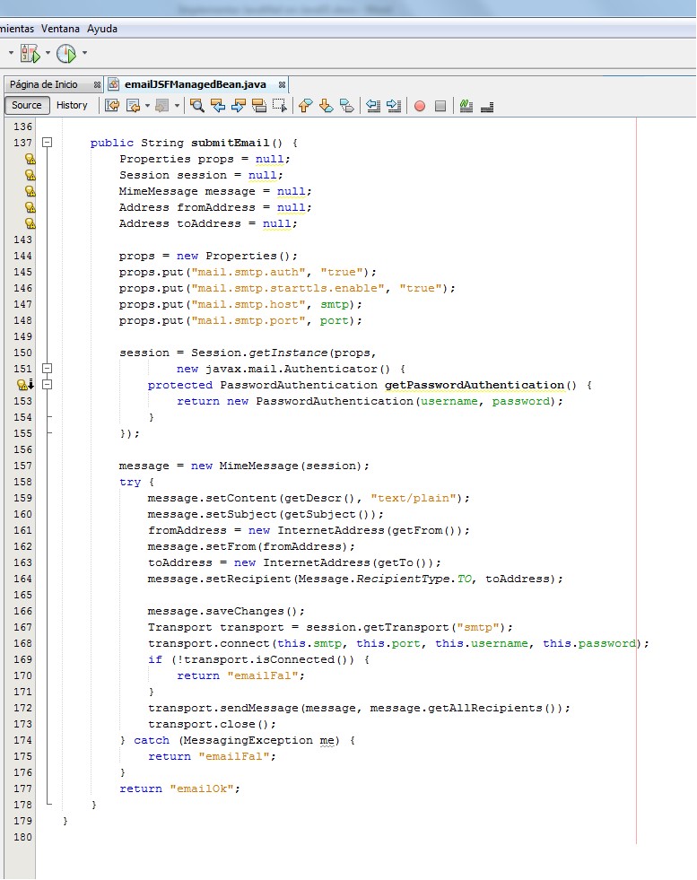Click the Comment lines icon
The width and height of the screenshot is (697, 880).
coord(466,106)
